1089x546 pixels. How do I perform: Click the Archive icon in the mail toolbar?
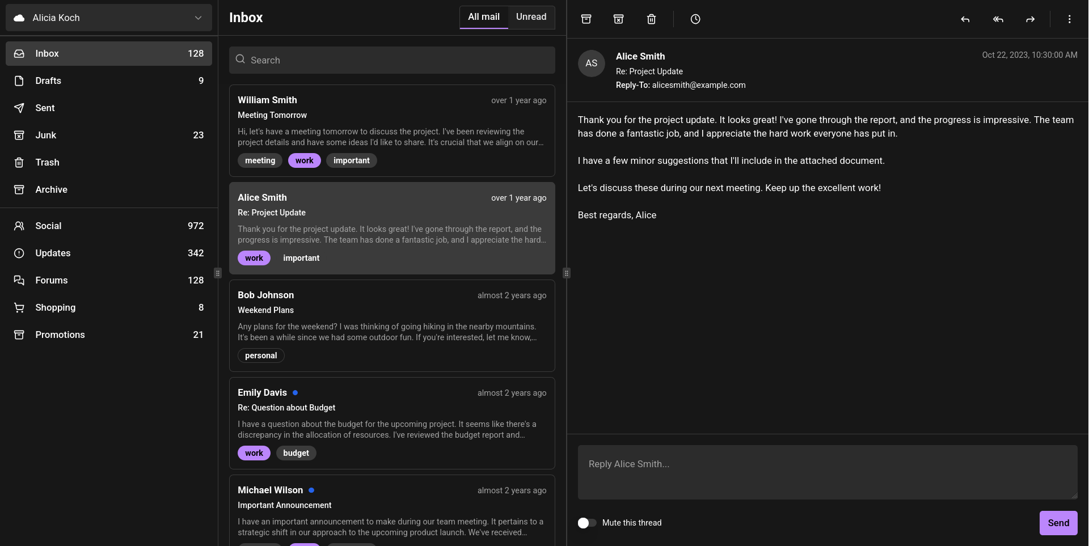point(586,19)
